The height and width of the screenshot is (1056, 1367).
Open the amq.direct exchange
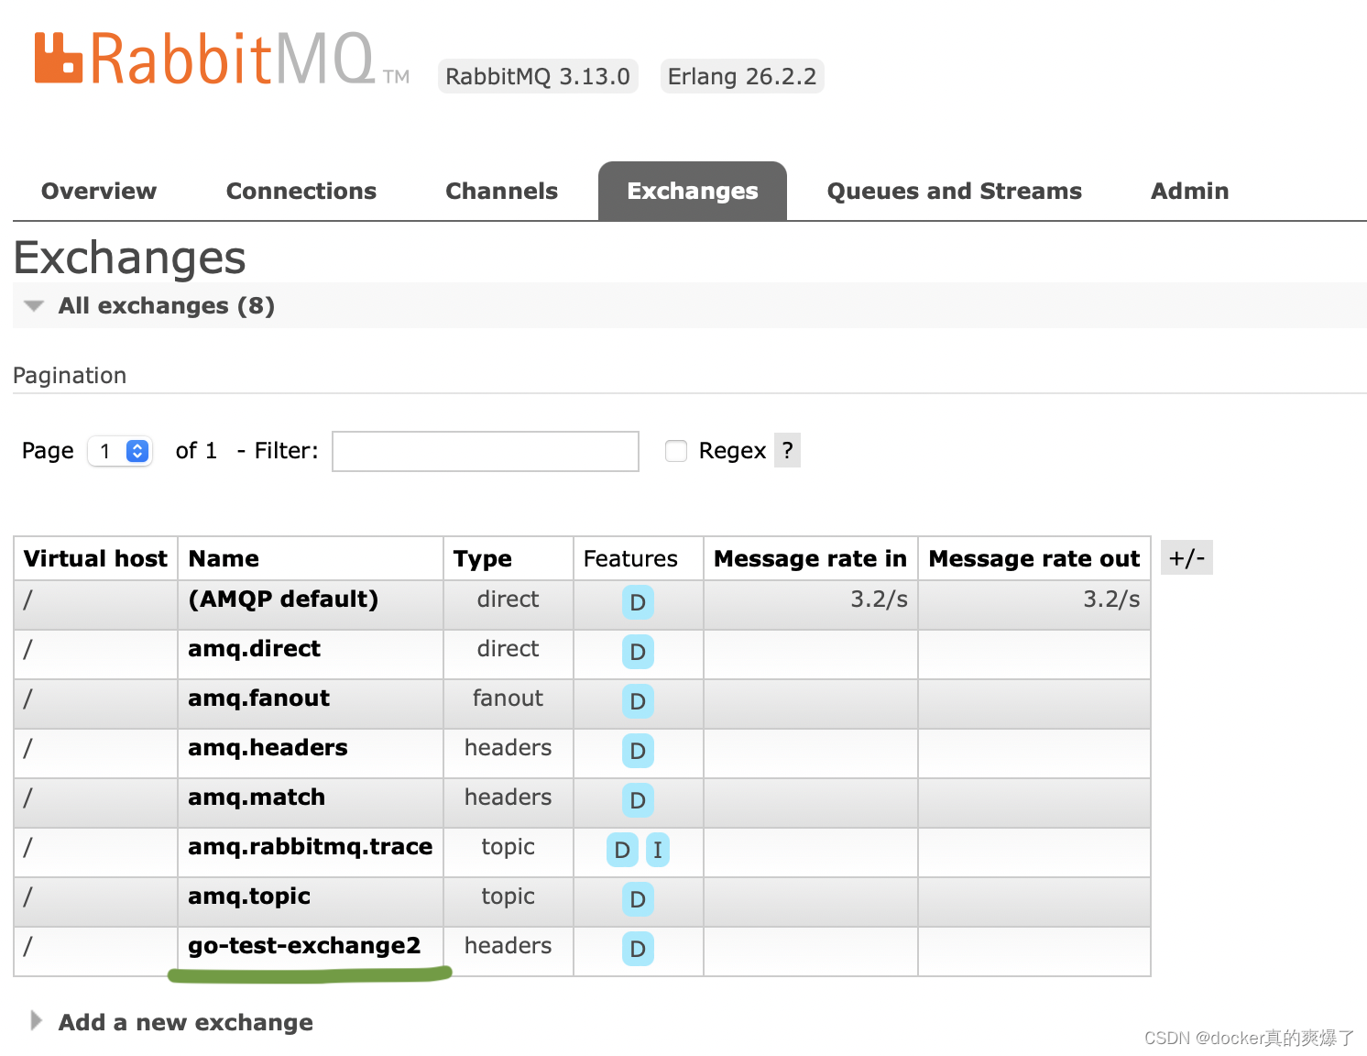pos(255,648)
